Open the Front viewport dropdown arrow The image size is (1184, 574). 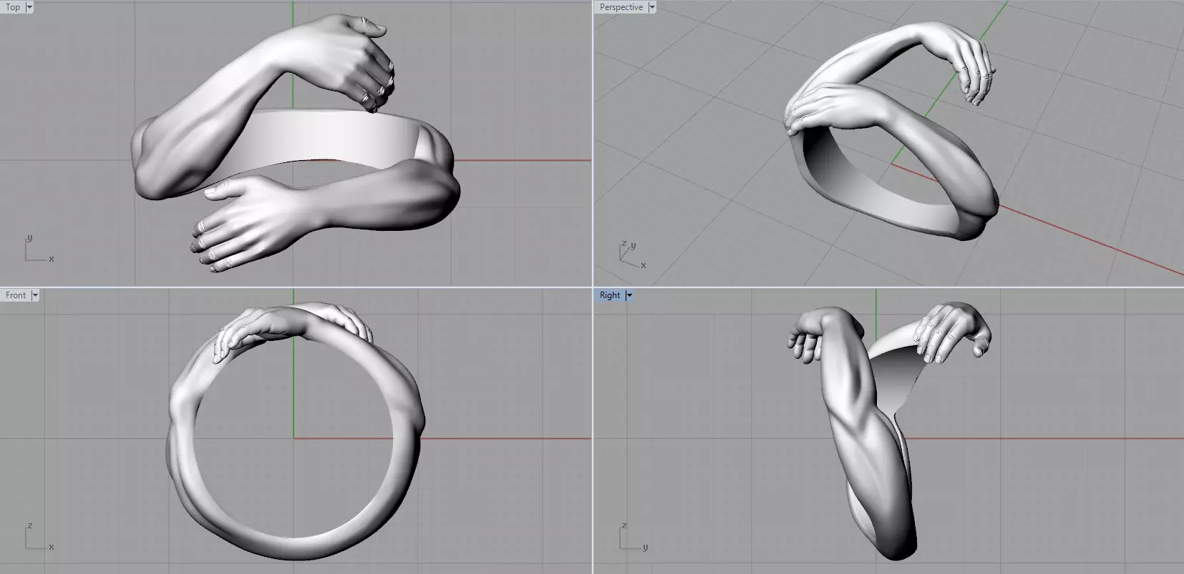tap(35, 295)
